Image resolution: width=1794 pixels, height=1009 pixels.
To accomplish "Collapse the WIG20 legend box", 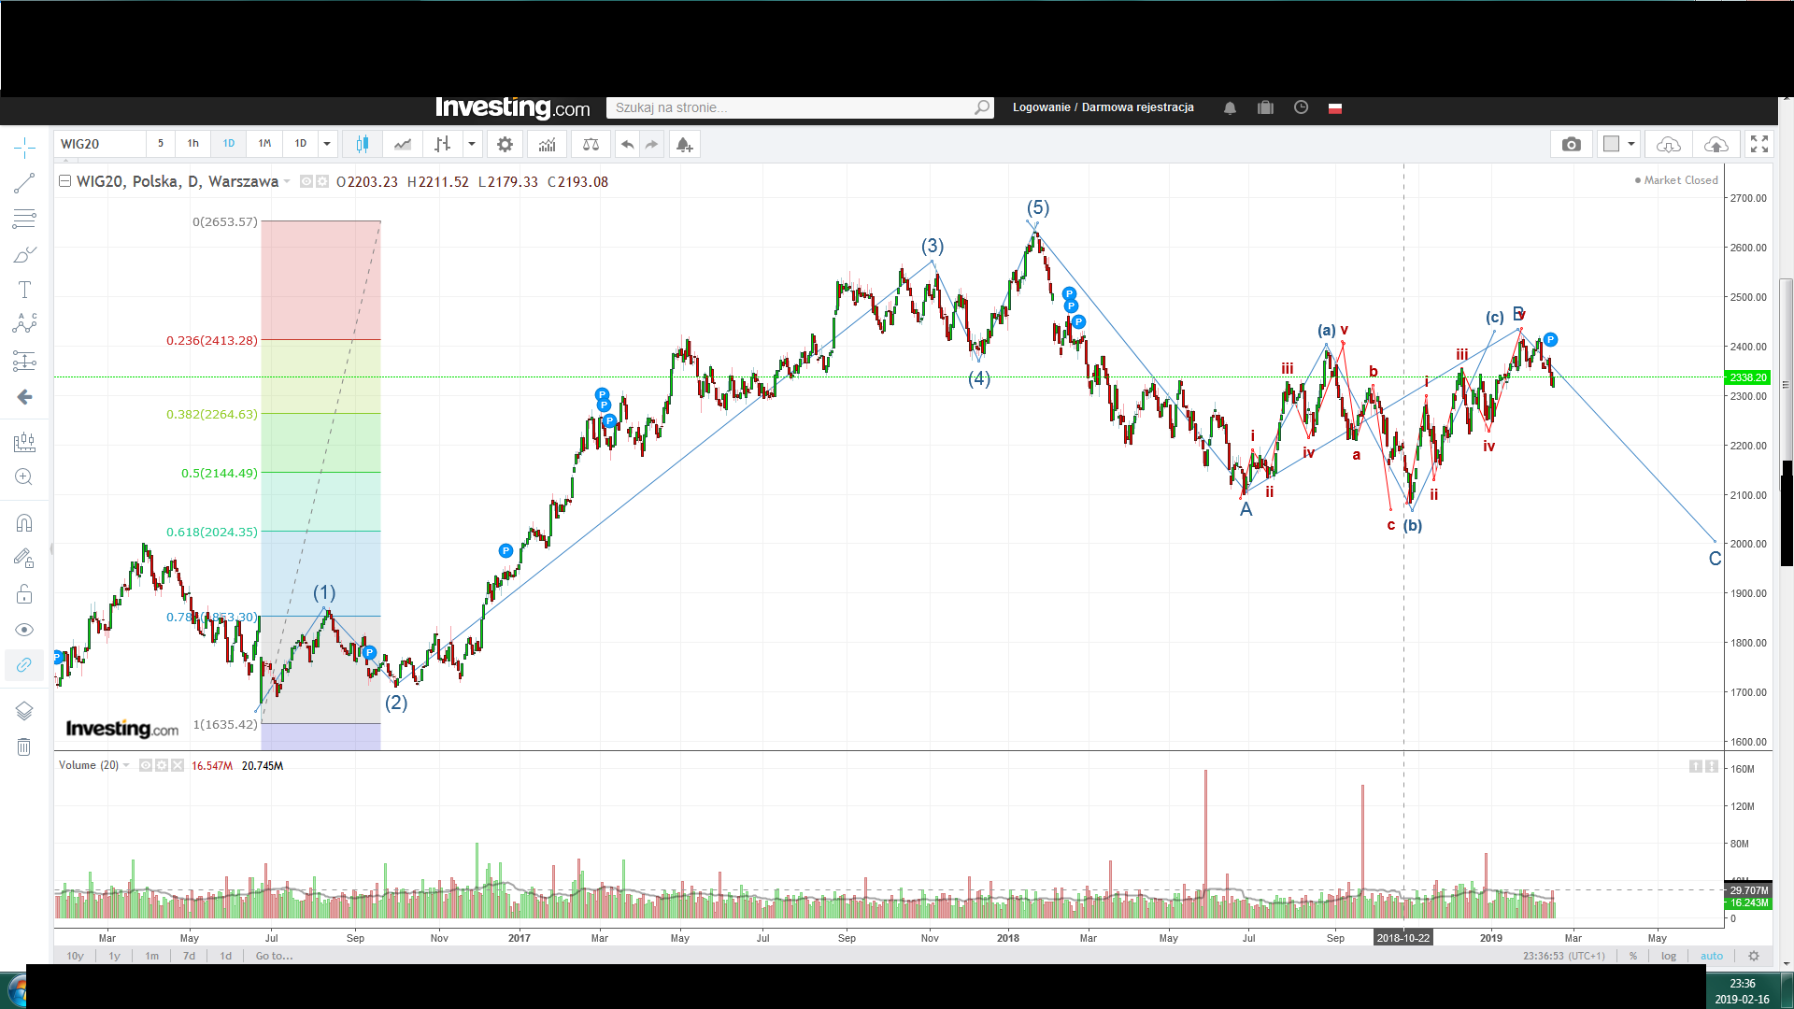I will tap(64, 181).
